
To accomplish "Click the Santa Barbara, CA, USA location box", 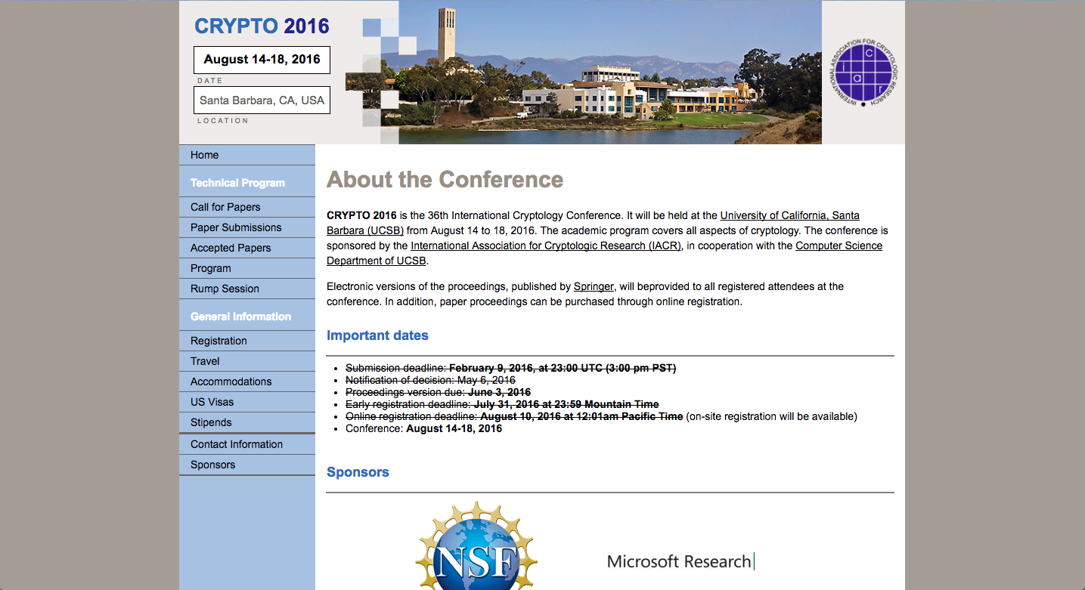I will click(262, 100).
